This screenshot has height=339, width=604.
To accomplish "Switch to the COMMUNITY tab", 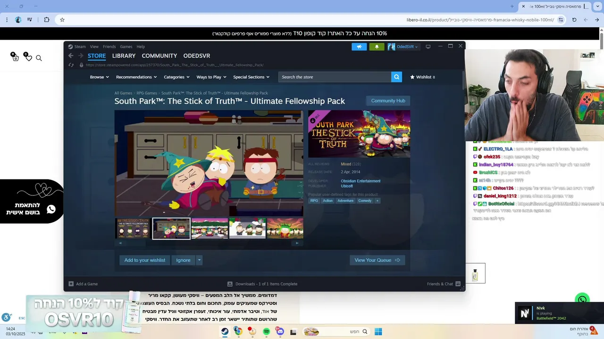I will tap(159, 56).
